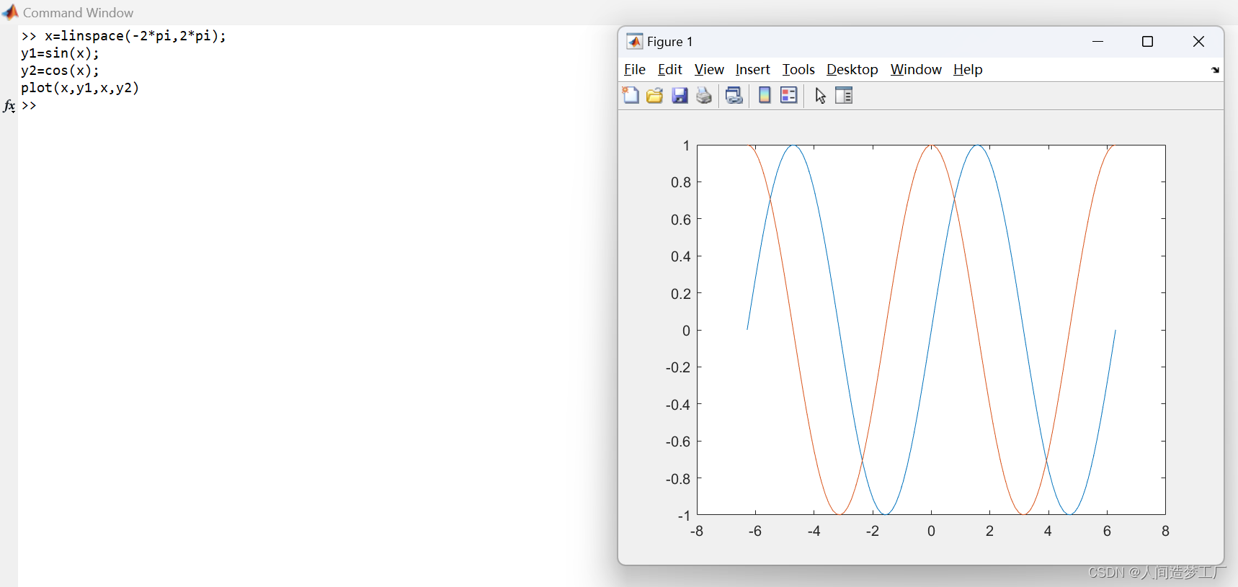The image size is (1238, 587).
Task: Click the Link Plot toolbar icon
Action: 734,95
